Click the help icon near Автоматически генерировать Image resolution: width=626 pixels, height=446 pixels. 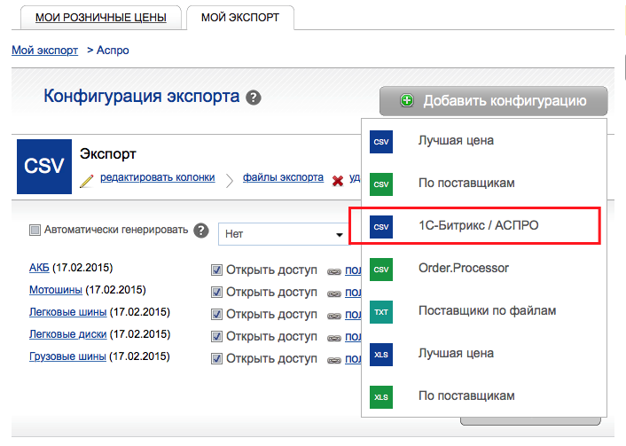pyautogui.click(x=200, y=231)
